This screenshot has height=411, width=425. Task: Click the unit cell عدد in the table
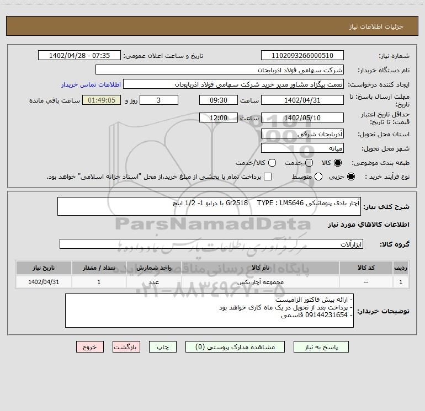[x=153, y=282]
